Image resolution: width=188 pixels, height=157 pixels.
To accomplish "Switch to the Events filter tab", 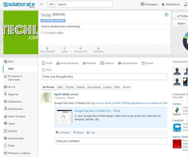I will tap(107, 87).
